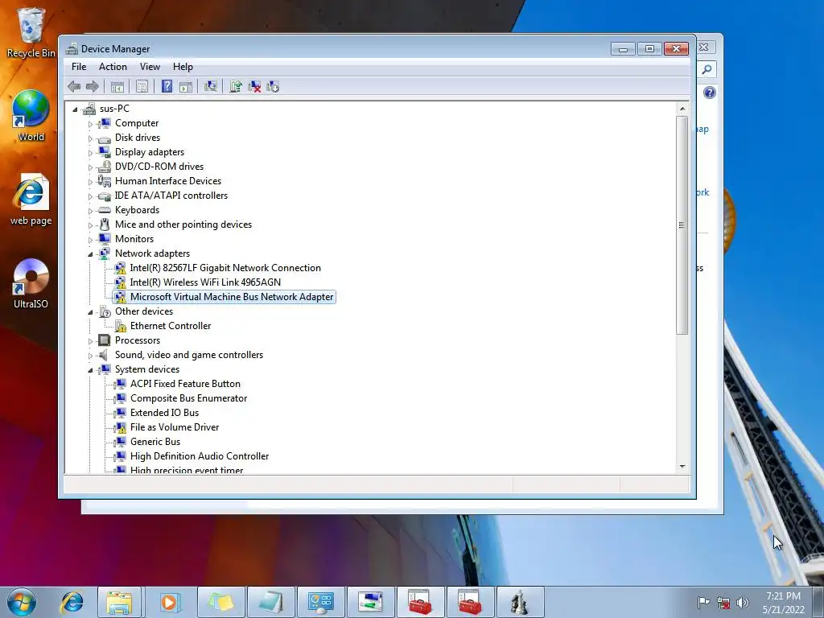Screen dimensions: 824x618
Task: Open Windows Explorer folder taskbar icon
Action: [x=119, y=602]
